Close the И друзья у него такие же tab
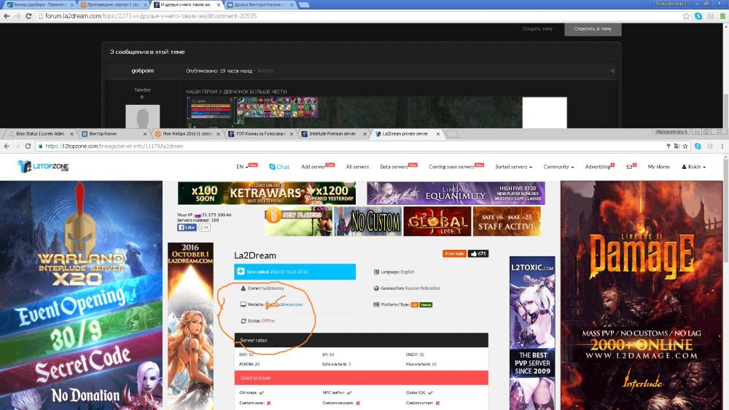This screenshot has height=410, width=729. 219,4
